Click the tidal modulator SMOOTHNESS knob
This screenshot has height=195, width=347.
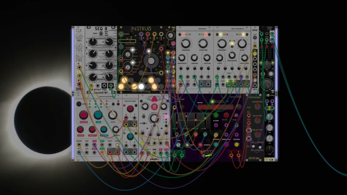point(232,55)
